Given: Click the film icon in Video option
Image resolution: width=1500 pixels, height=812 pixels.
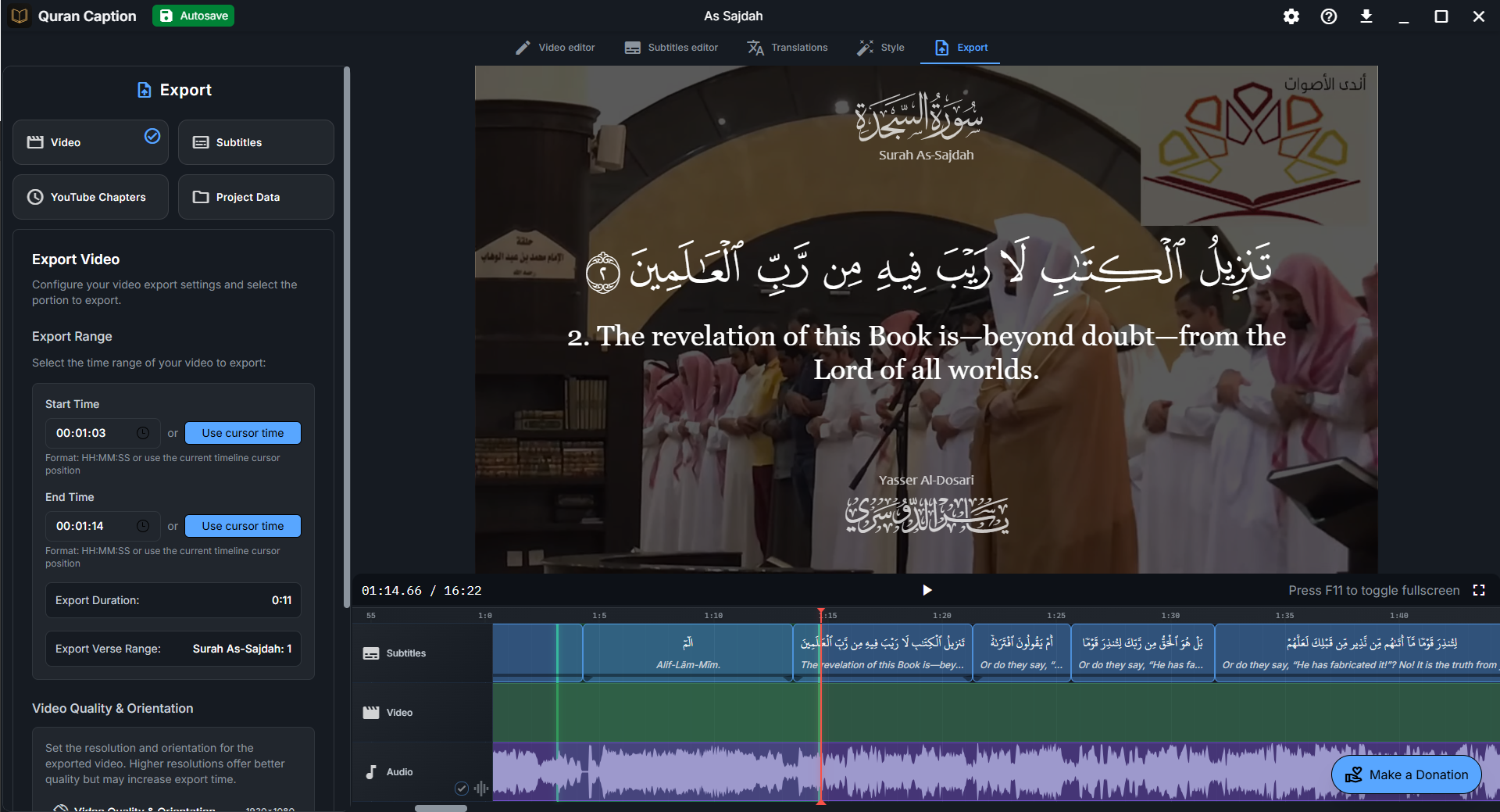Looking at the screenshot, I should pos(35,142).
